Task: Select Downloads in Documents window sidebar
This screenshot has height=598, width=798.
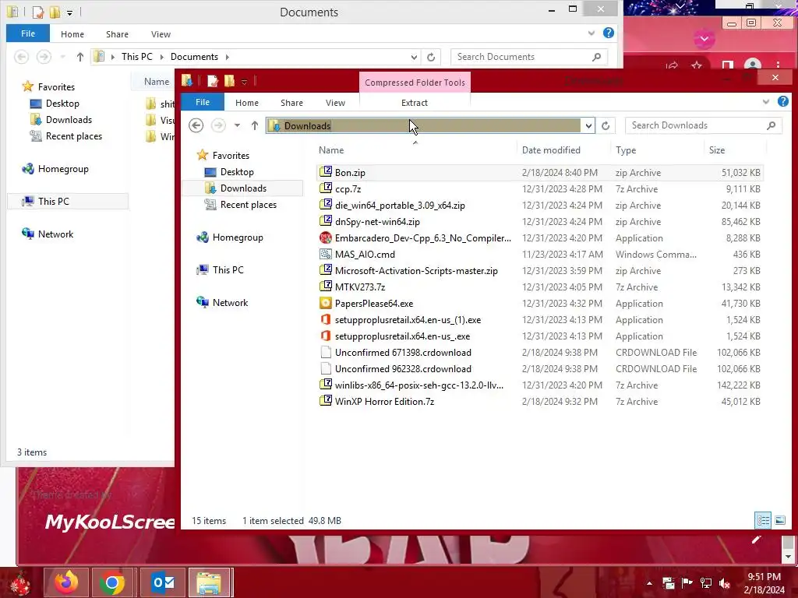Action: click(69, 119)
